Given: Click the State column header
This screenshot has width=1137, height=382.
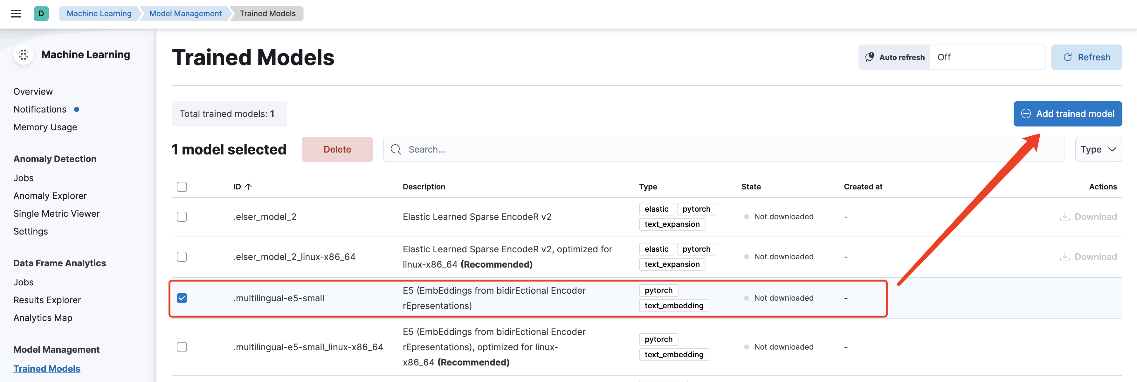Looking at the screenshot, I should [x=751, y=187].
